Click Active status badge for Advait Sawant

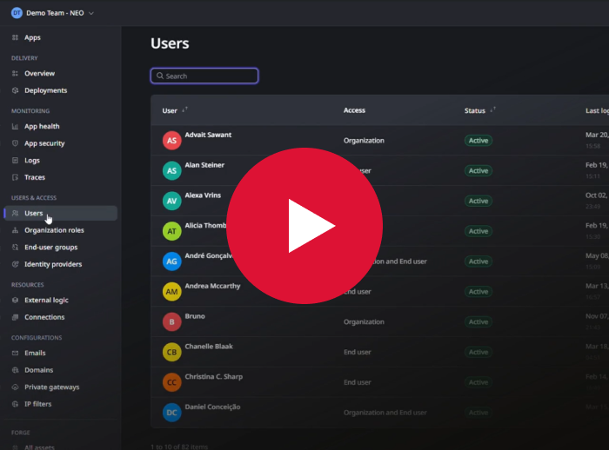tap(478, 141)
